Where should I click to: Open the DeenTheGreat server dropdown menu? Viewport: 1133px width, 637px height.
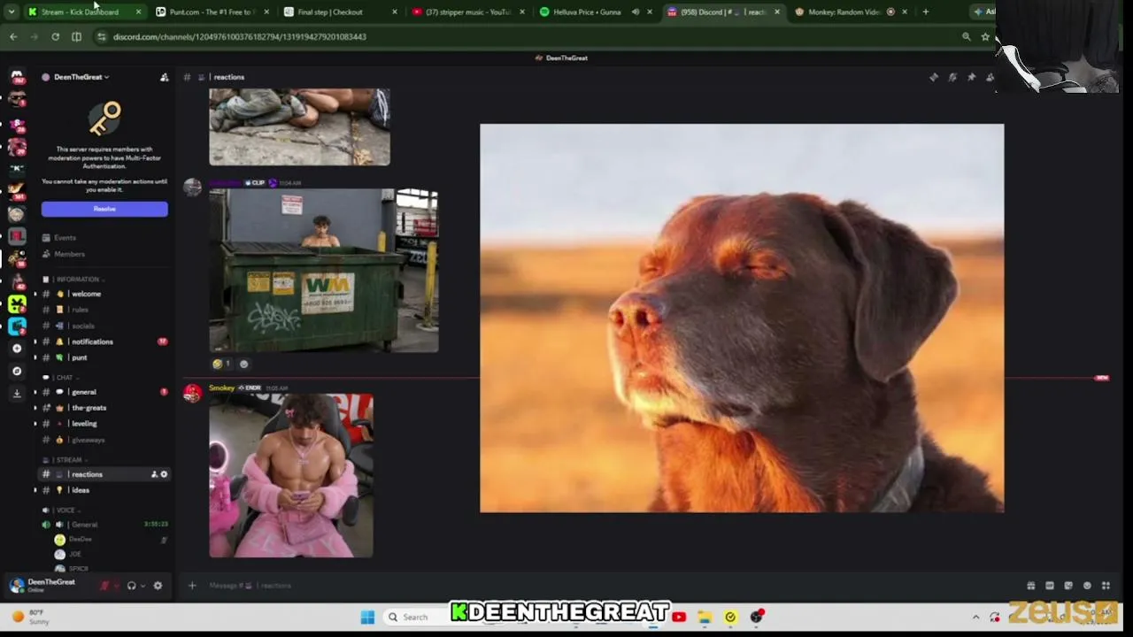pos(81,77)
